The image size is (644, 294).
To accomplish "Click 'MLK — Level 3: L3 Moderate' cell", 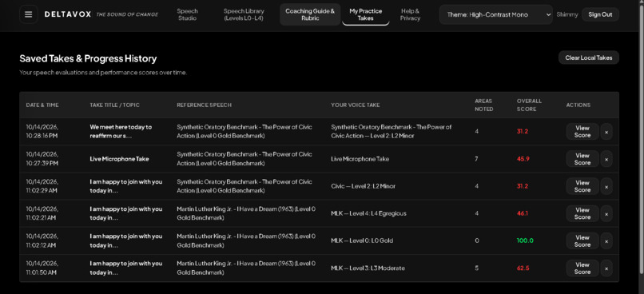I will pos(368,268).
